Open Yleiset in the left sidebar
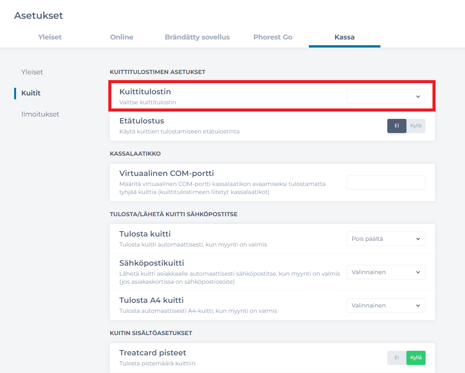The width and height of the screenshot is (465, 373). pyautogui.click(x=32, y=72)
